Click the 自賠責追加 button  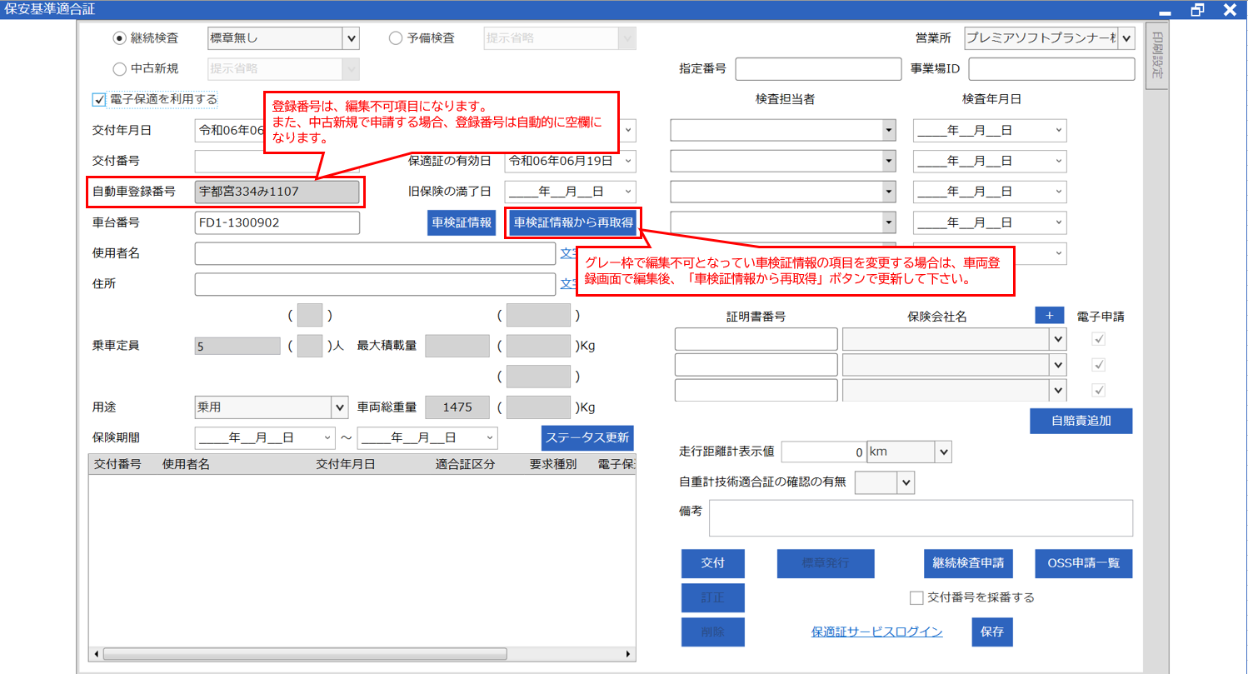[x=1081, y=421]
